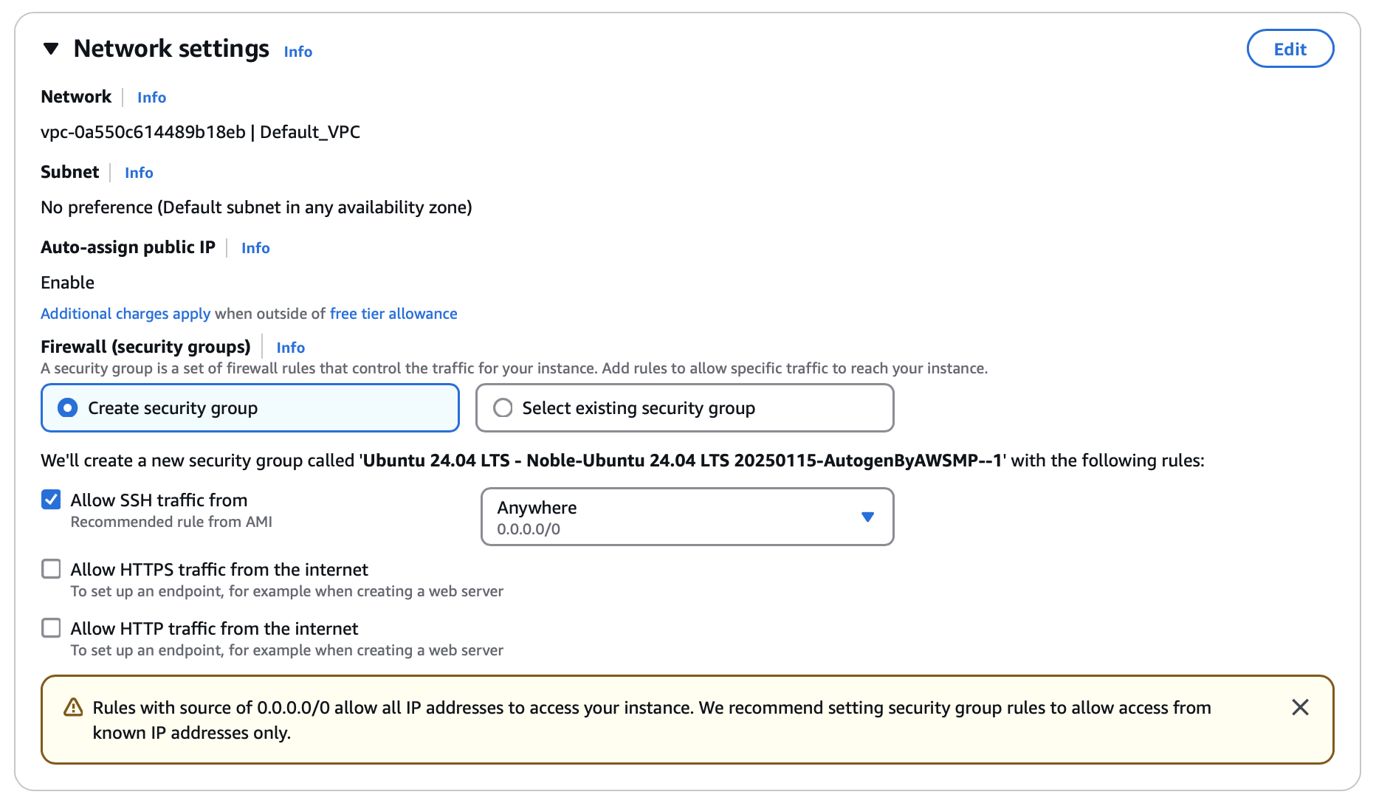The width and height of the screenshot is (1376, 803).
Task: Open Info link for Auto-assign public IP
Action: tap(255, 248)
